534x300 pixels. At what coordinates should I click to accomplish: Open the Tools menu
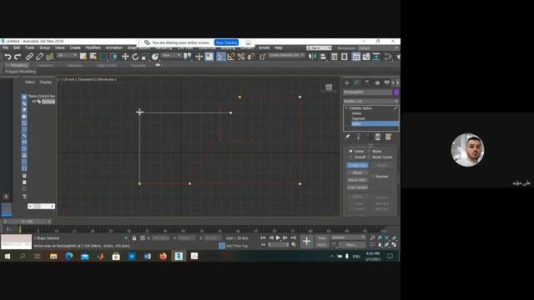[x=30, y=47]
